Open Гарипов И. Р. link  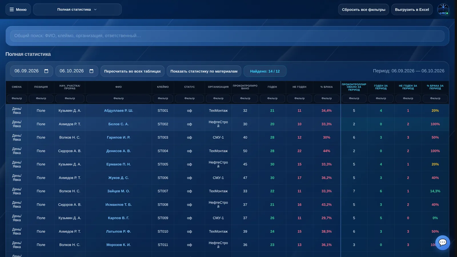[119, 137]
